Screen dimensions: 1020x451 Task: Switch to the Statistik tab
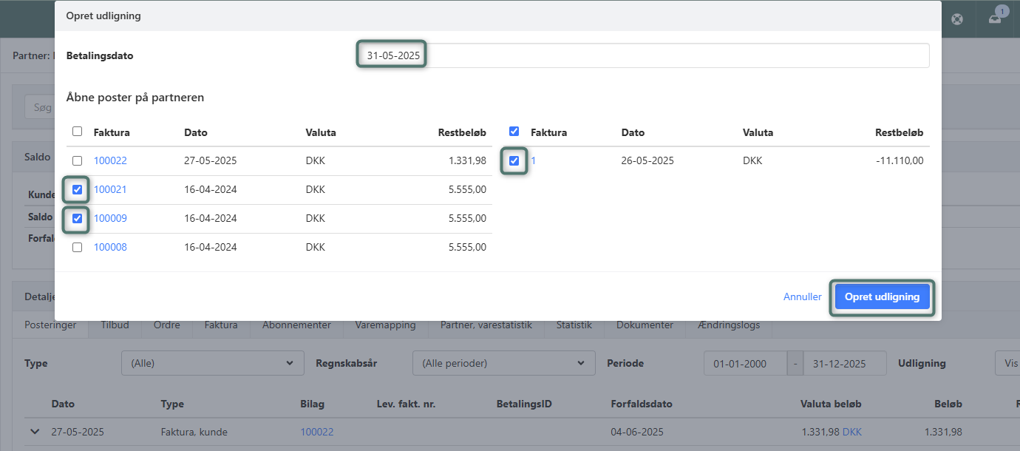coord(574,324)
